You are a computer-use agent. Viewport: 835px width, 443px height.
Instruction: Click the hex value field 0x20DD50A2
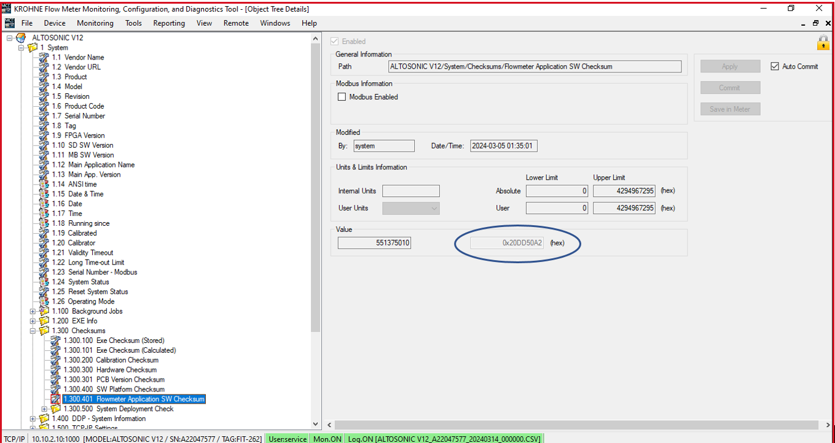click(507, 243)
